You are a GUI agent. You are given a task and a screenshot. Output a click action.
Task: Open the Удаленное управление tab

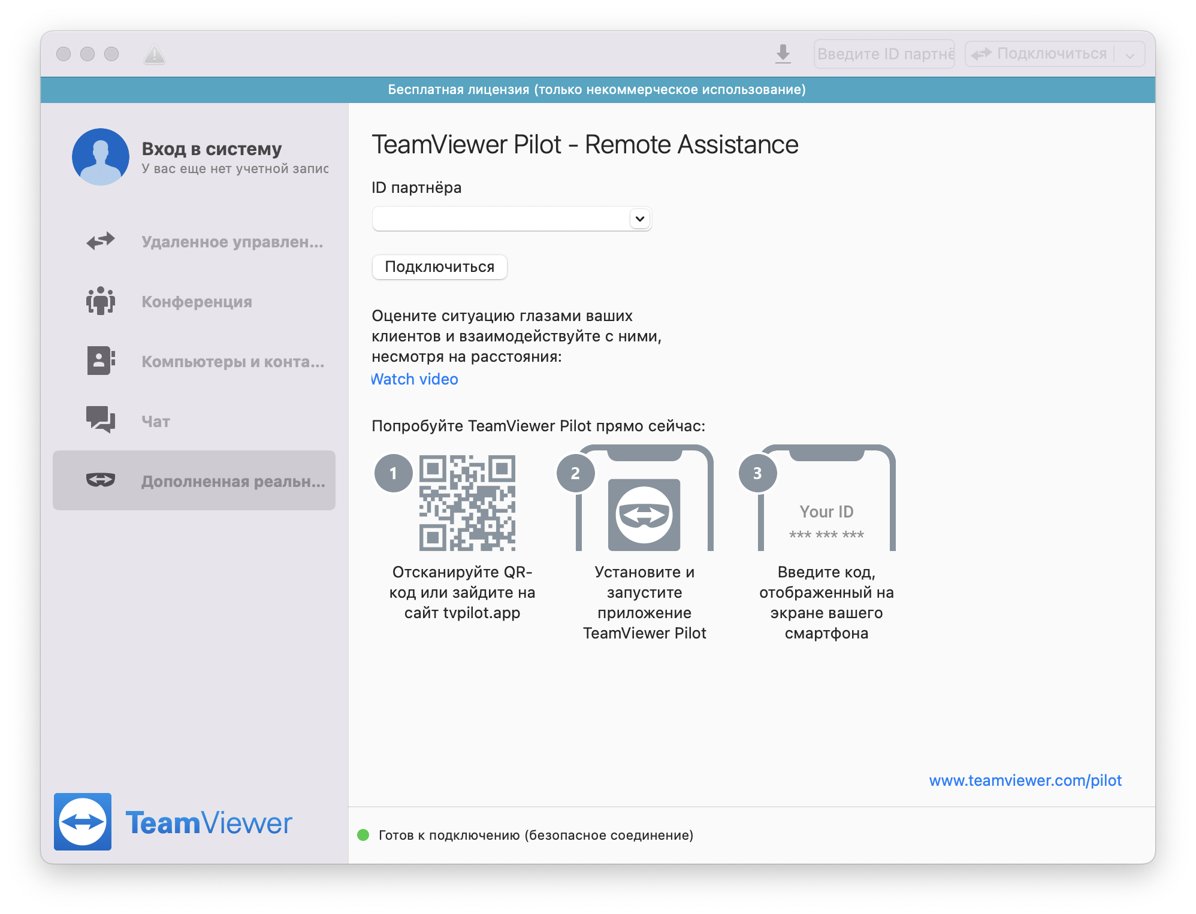click(194, 241)
